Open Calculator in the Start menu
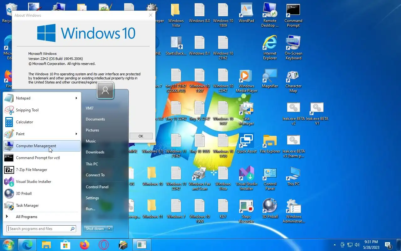This screenshot has height=251, width=401. pyautogui.click(x=42, y=122)
